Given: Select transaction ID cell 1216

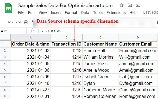Looking at the screenshot, I should 66,70.
